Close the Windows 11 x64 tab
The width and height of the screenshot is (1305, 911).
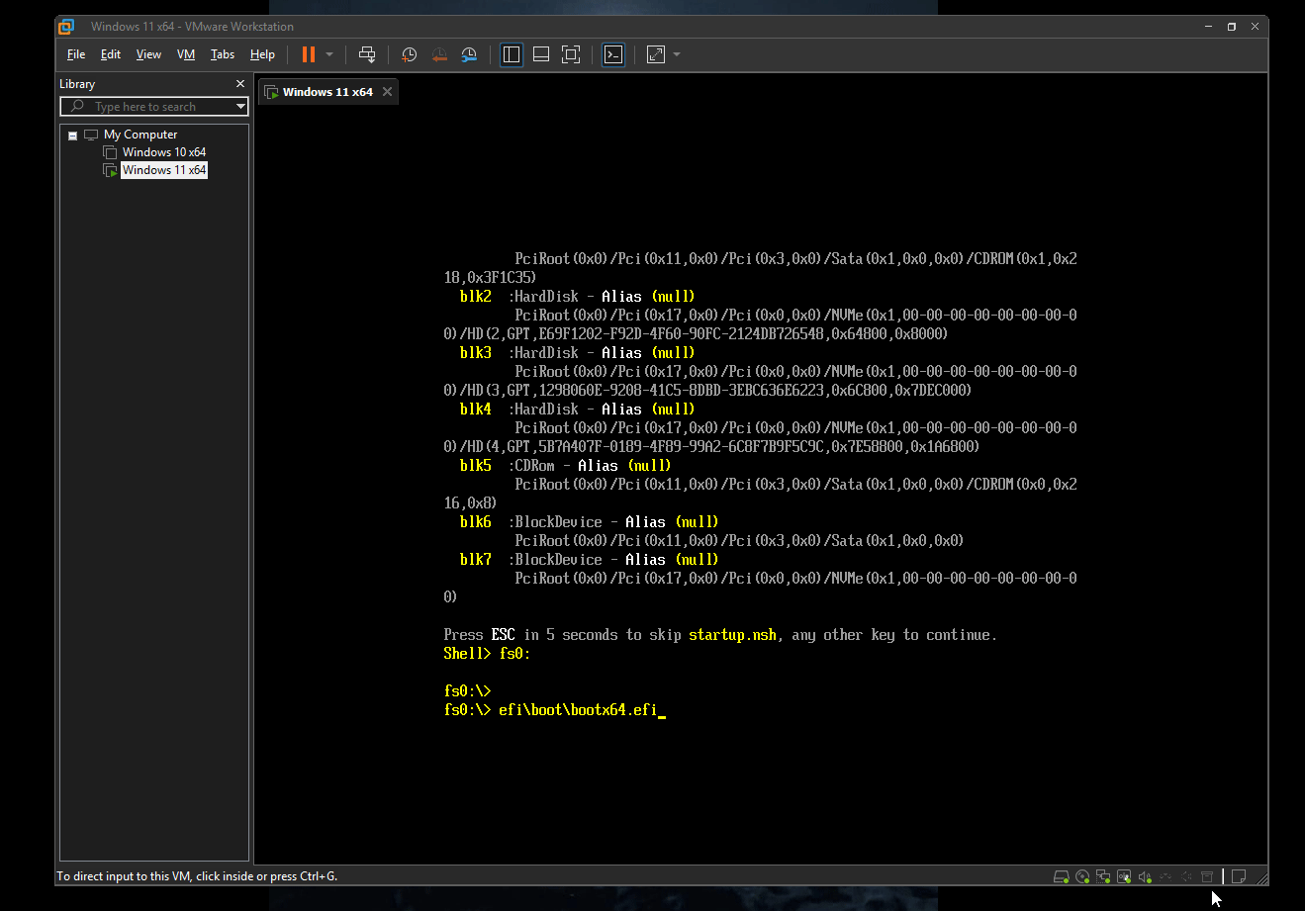pyautogui.click(x=388, y=92)
